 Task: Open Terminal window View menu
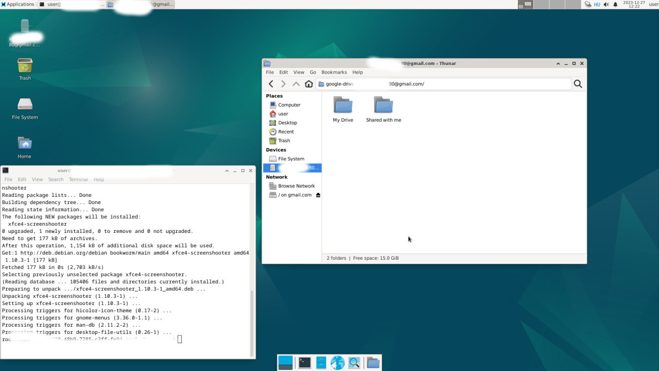pyautogui.click(x=37, y=179)
